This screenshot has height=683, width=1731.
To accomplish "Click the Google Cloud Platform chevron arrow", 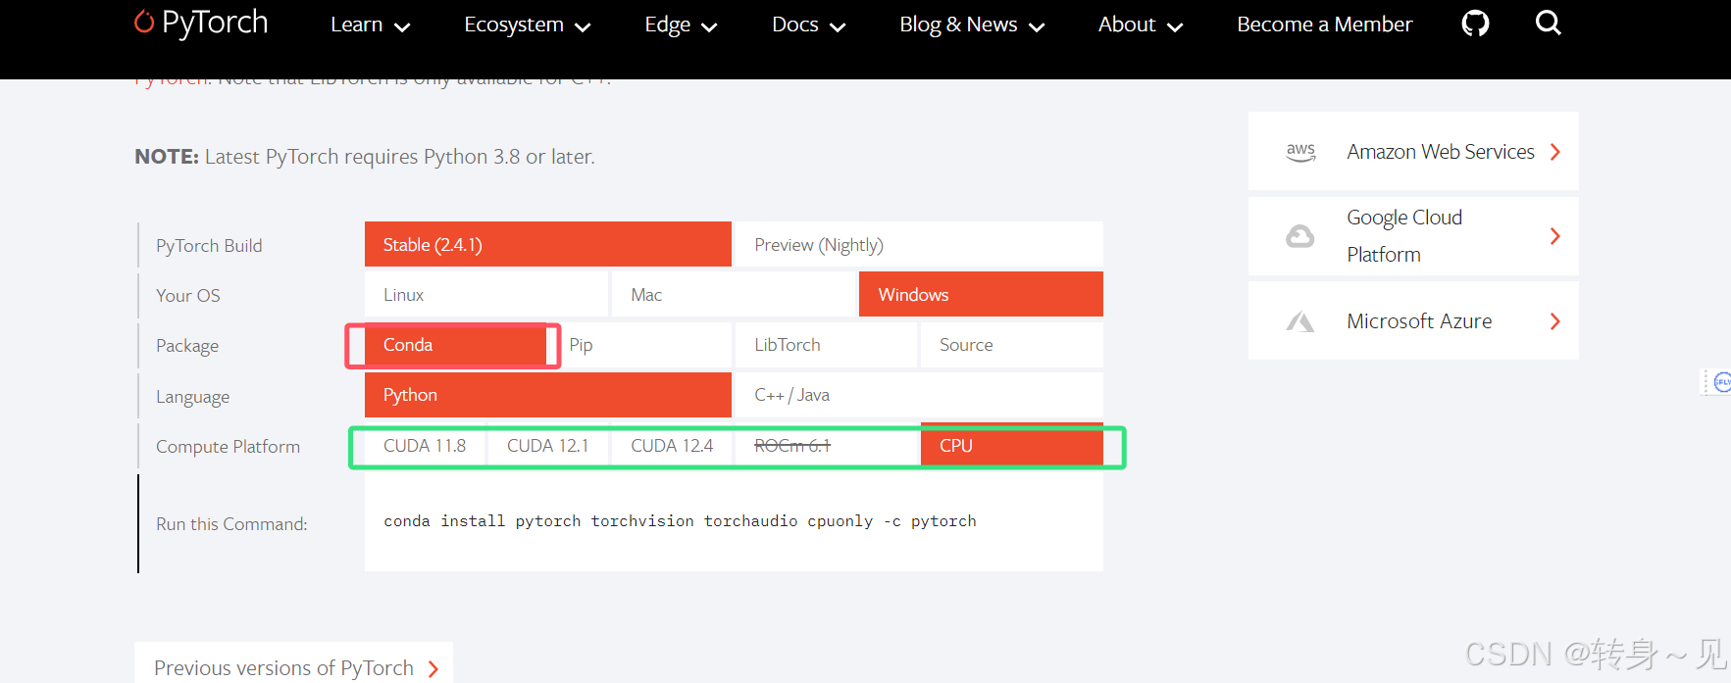I will point(1554,236).
